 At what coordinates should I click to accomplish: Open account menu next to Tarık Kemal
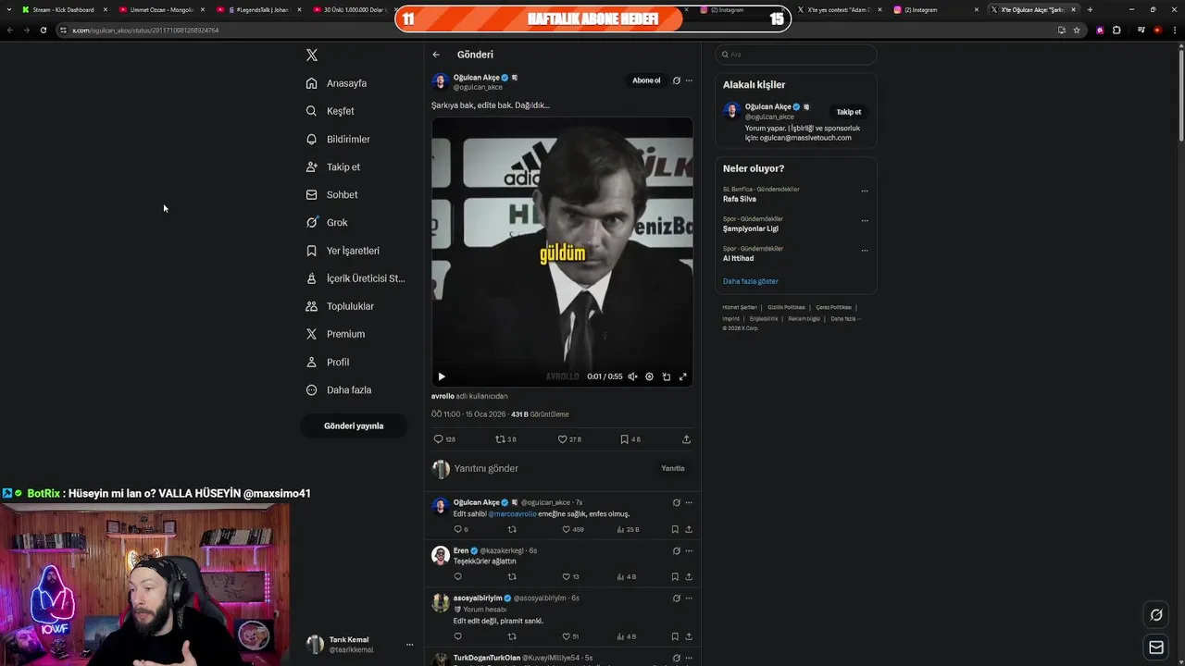tap(409, 645)
